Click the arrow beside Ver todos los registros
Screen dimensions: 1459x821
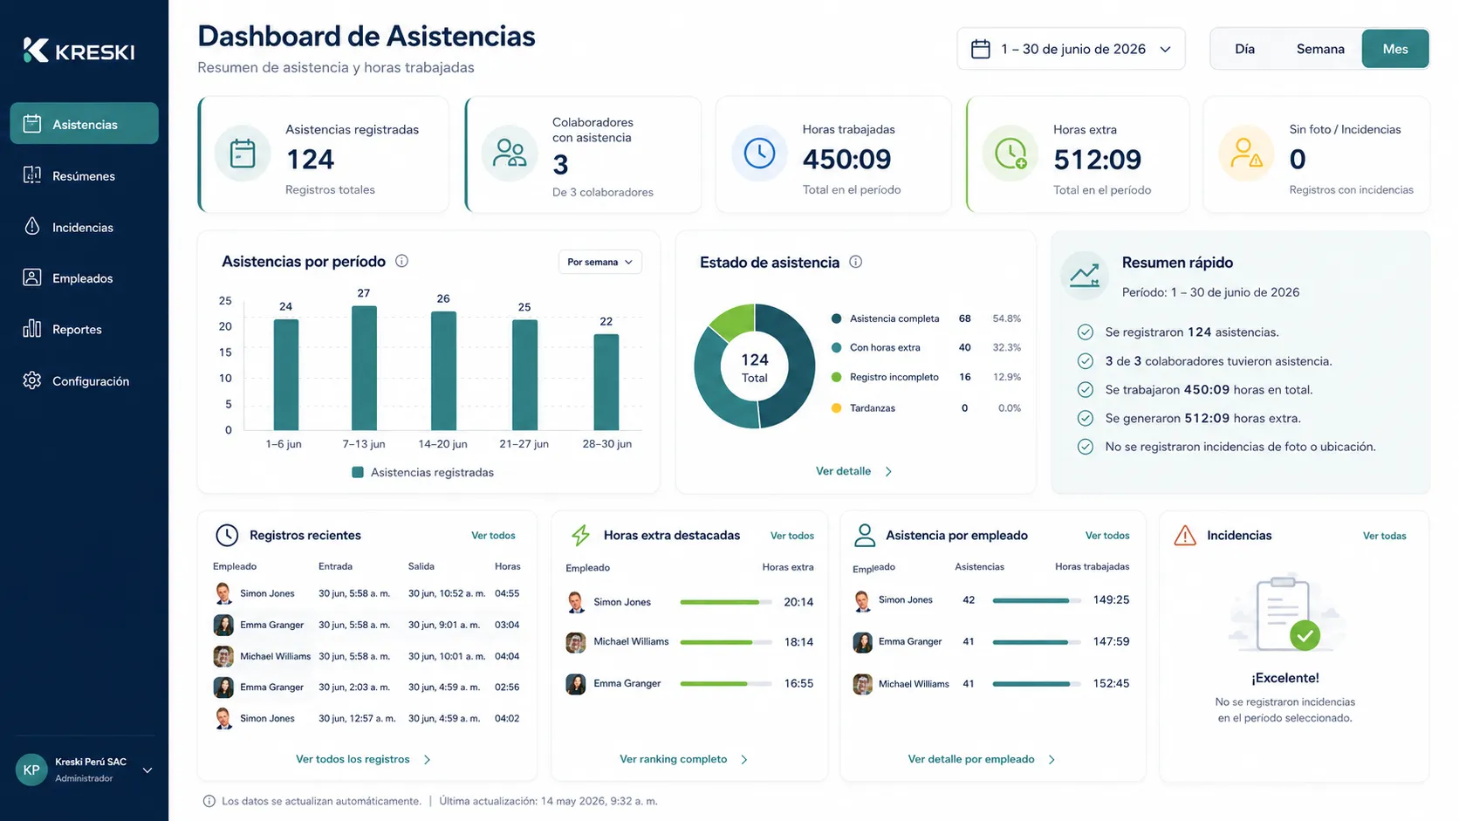pyautogui.click(x=427, y=760)
